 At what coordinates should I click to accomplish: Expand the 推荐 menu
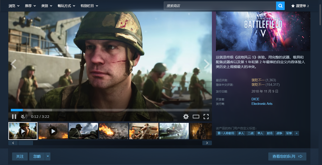(30, 6)
